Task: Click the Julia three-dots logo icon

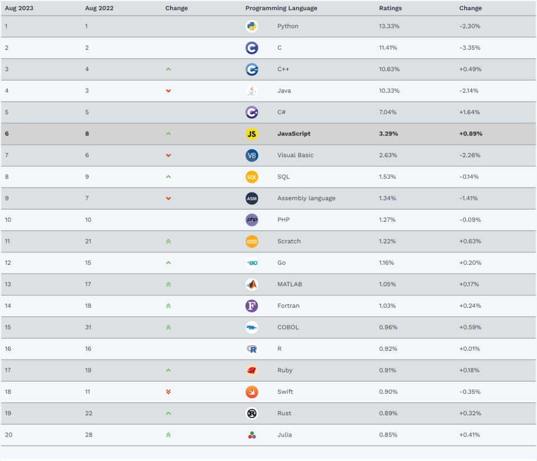Action: [x=252, y=435]
